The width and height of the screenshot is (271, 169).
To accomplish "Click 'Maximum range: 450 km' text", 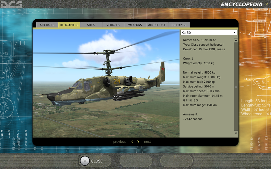I will tap(200, 105).
